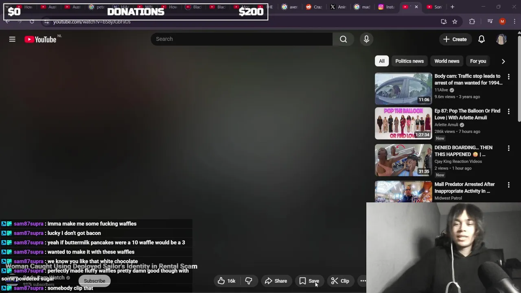Visit the 11Alive channel
The width and height of the screenshot is (521, 293).
tap(441, 90)
